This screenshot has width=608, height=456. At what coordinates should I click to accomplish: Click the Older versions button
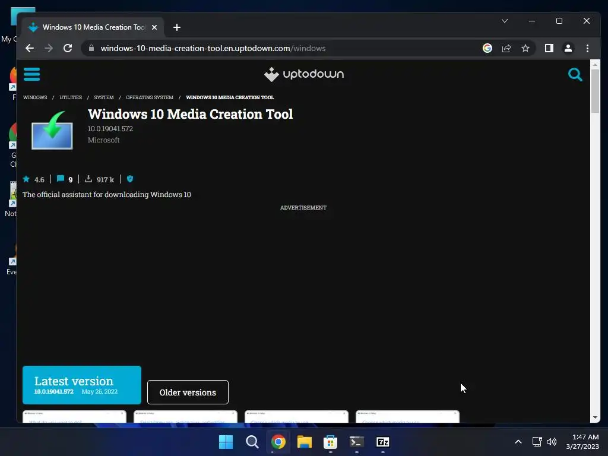pos(188,392)
